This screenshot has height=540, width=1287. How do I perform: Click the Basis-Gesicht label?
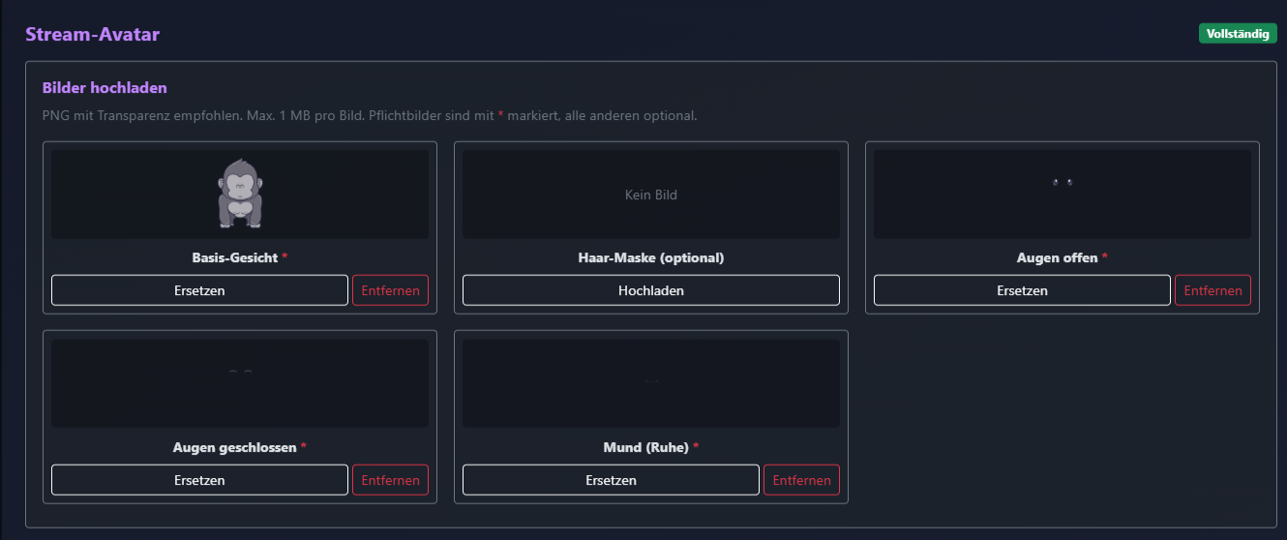(240, 258)
